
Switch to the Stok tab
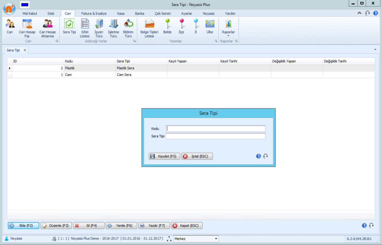[x=51, y=13]
